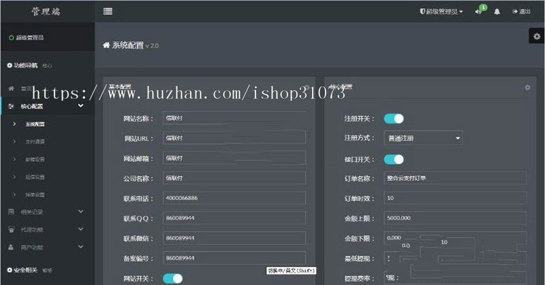Click the 网站URL input field
This screenshot has width=545, height=285.
(234, 138)
